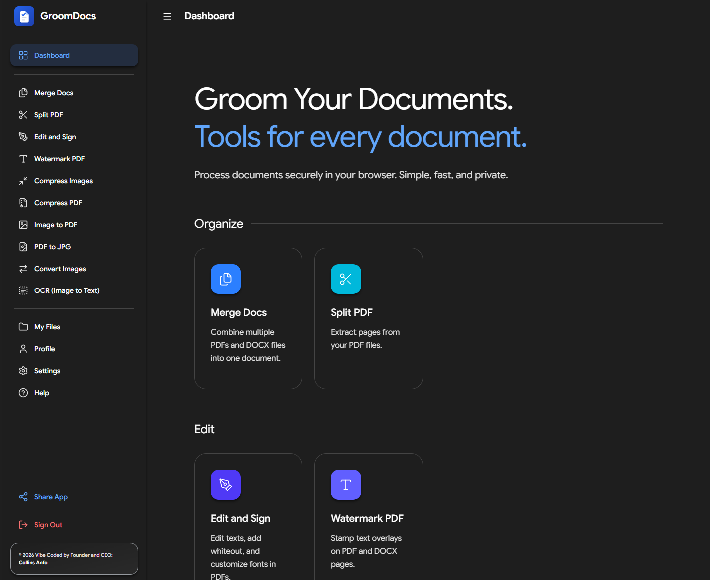710x580 pixels.
Task: Click the red Sign Out text
Action: point(48,525)
